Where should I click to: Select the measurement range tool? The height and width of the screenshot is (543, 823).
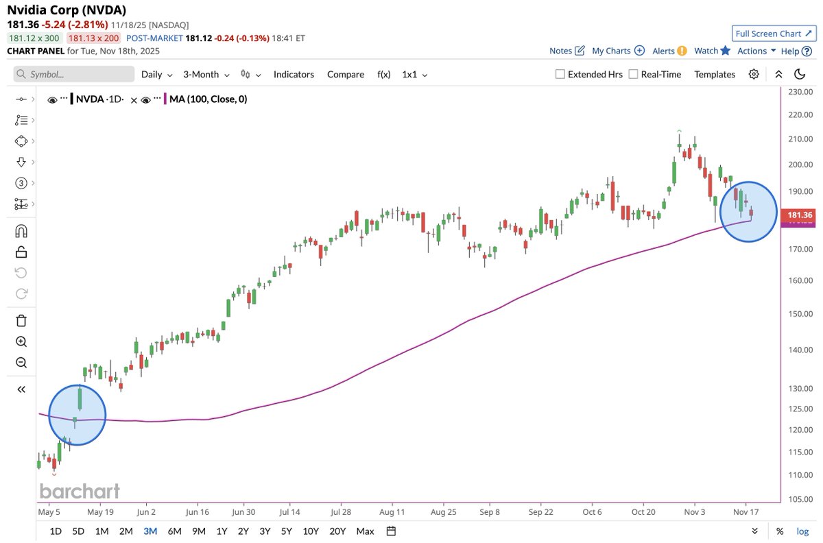[x=21, y=204]
